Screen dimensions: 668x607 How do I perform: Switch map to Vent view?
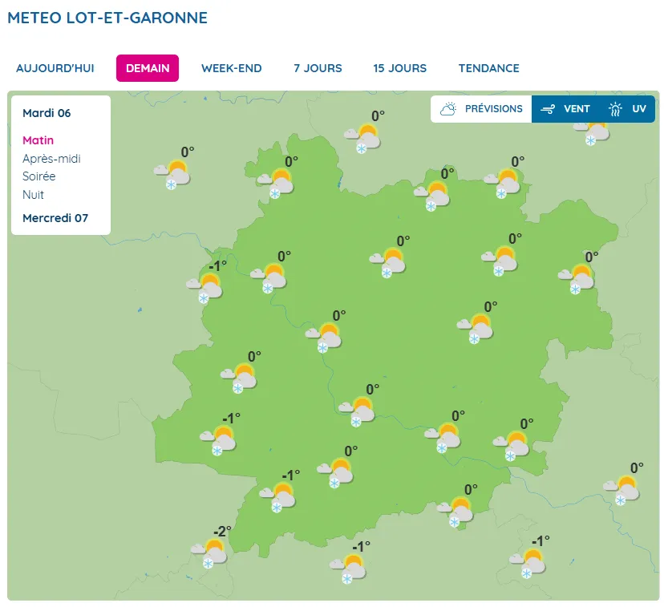(x=565, y=109)
